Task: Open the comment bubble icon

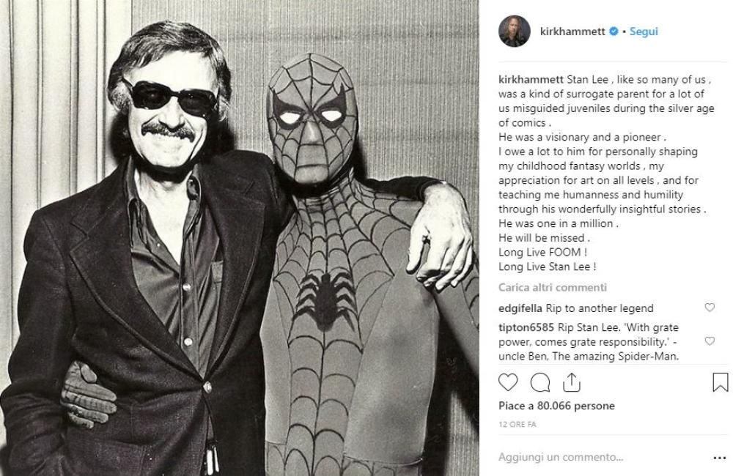Action: pos(540,382)
